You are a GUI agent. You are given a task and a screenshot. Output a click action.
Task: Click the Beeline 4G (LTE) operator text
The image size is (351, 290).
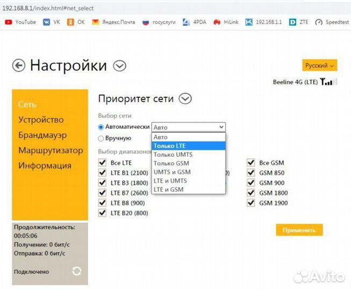pyautogui.click(x=295, y=82)
